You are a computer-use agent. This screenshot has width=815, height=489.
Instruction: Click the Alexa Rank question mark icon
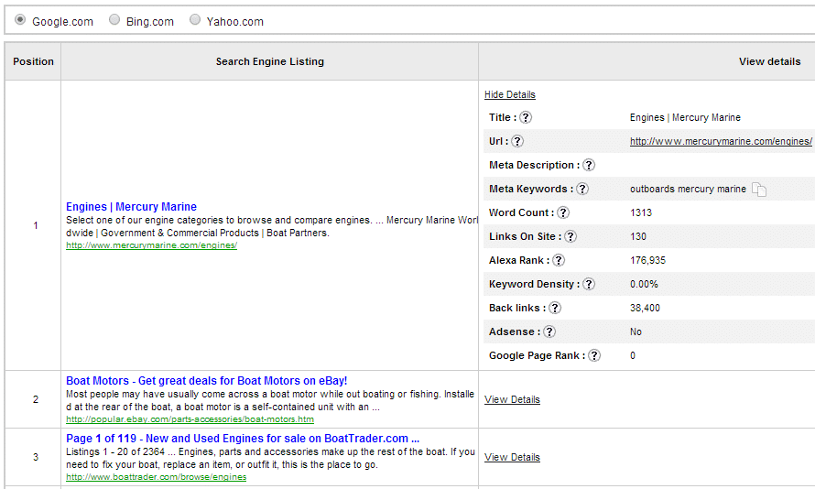tap(559, 260)
